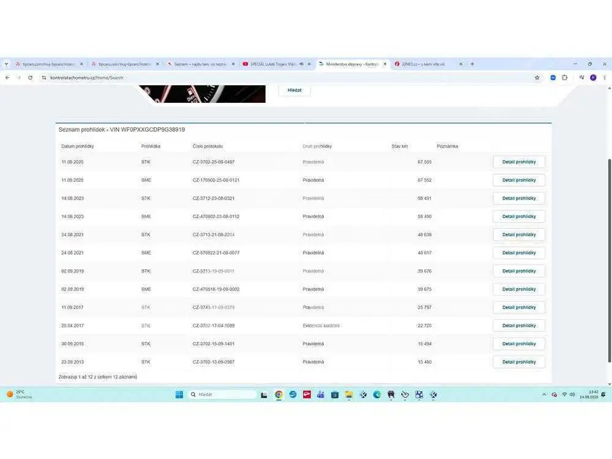The width and height of the screenshot is (612, 459).
Task: Open a new tab with plus button
Action: tap(472, 64)
